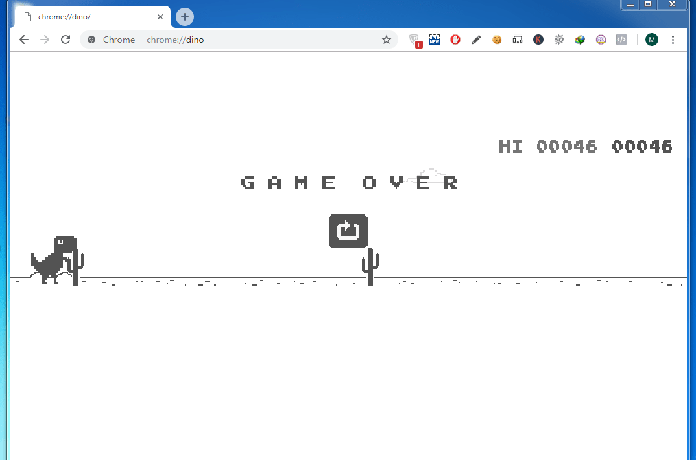Open the Chrome three-dot settings menu
Viewport: 696px width, 460px height.
tap(673, 40)
